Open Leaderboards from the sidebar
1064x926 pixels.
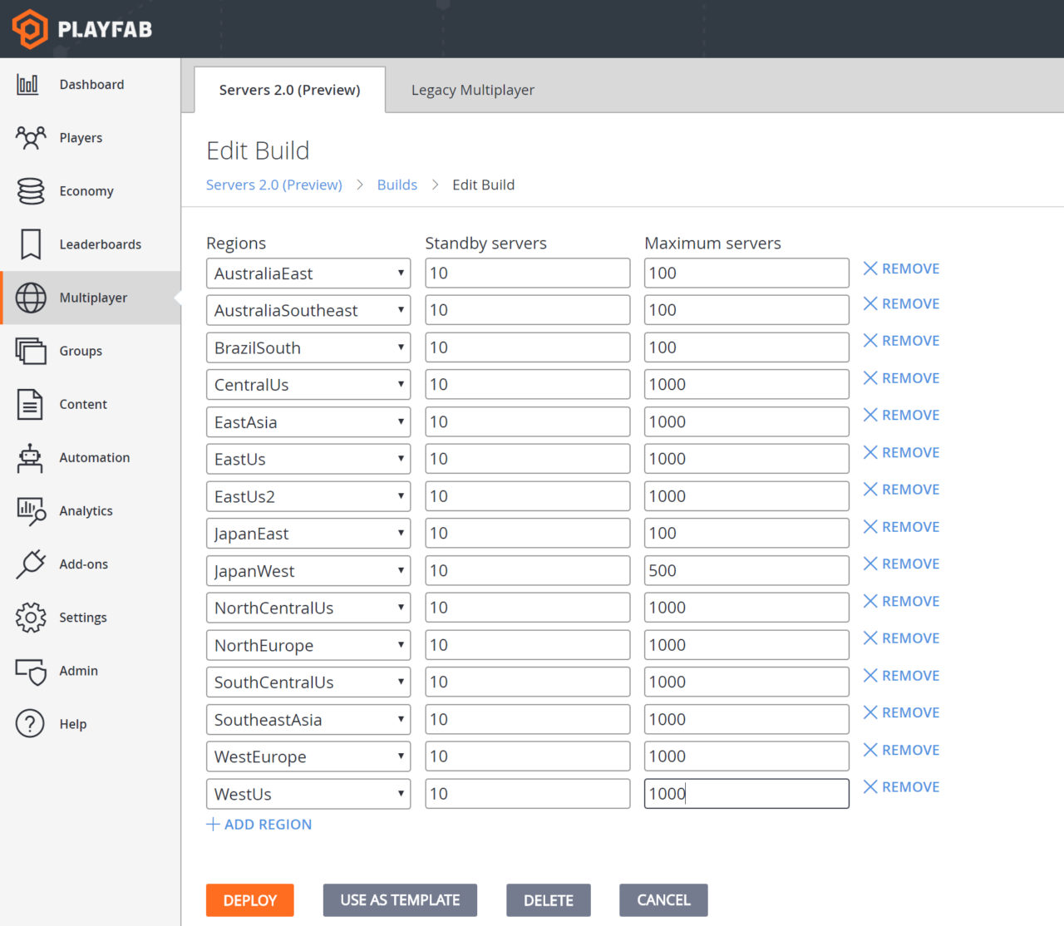click(x=100, y=244)
